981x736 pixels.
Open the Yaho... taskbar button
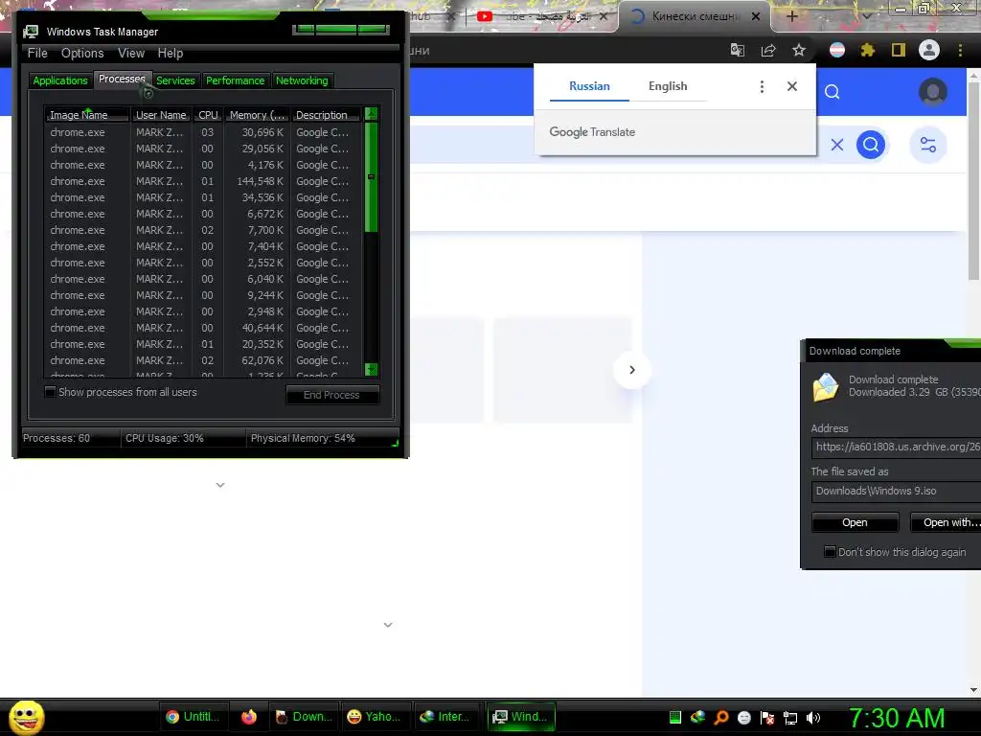[375, 717]
